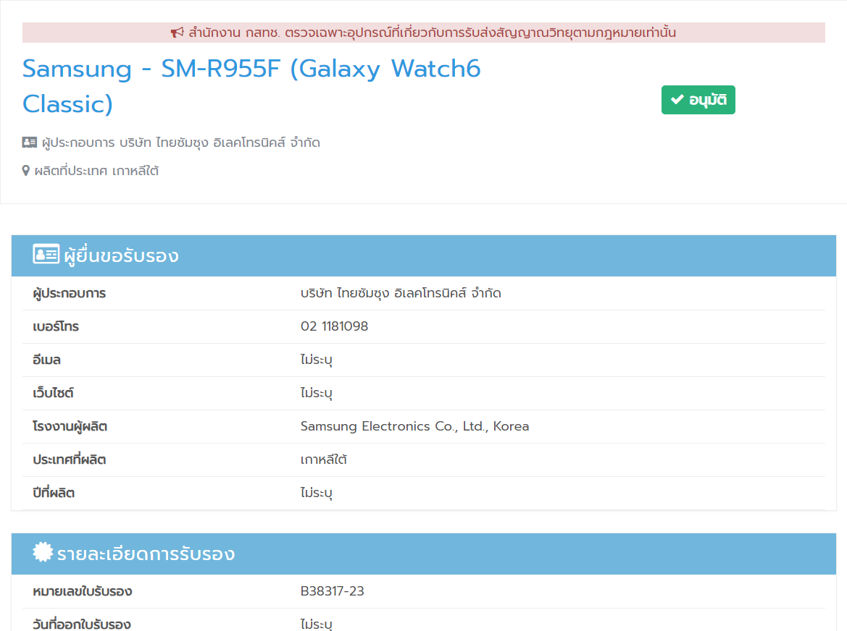
Task: Select the phone number 02 1181098
Action: (334, 326)
